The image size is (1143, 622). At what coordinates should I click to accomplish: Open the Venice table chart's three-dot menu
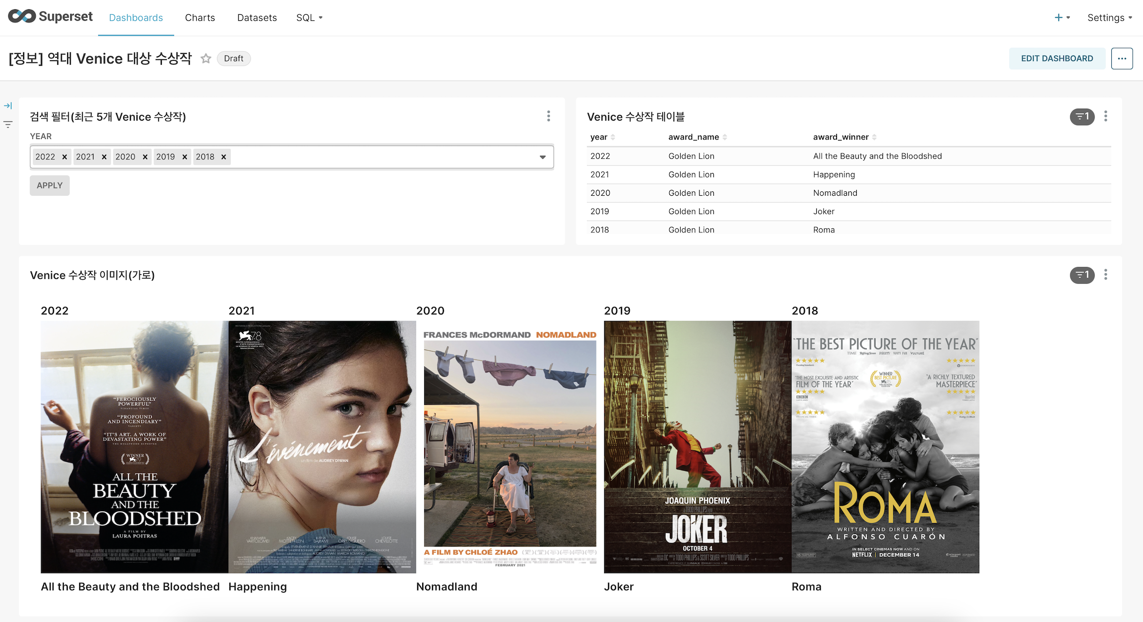(1105, 116)
